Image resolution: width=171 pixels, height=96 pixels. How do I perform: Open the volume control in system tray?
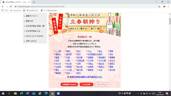150,94
